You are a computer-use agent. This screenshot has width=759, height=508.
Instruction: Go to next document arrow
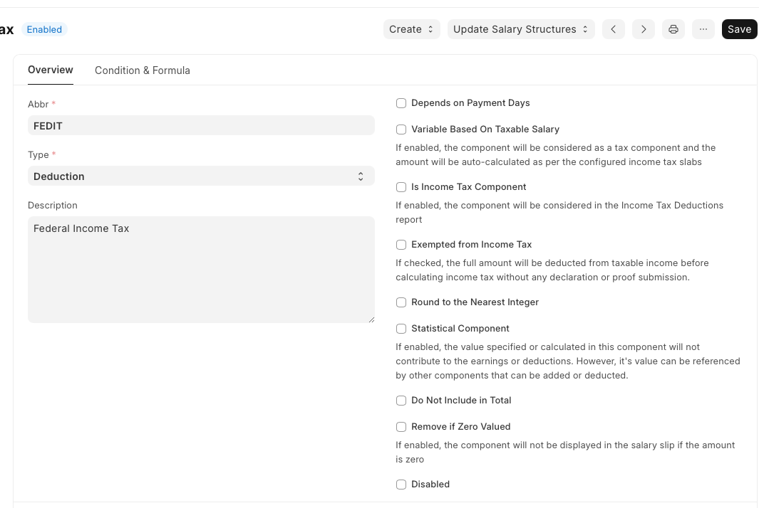[644, 29]
